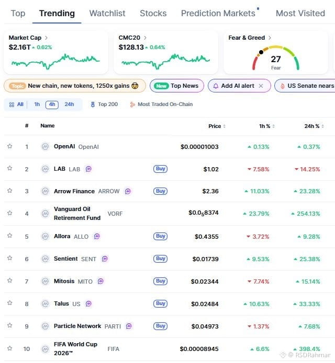Go to Prediction Markets tab
This screenshot has width=335, height=363.
tap(218, 14)
